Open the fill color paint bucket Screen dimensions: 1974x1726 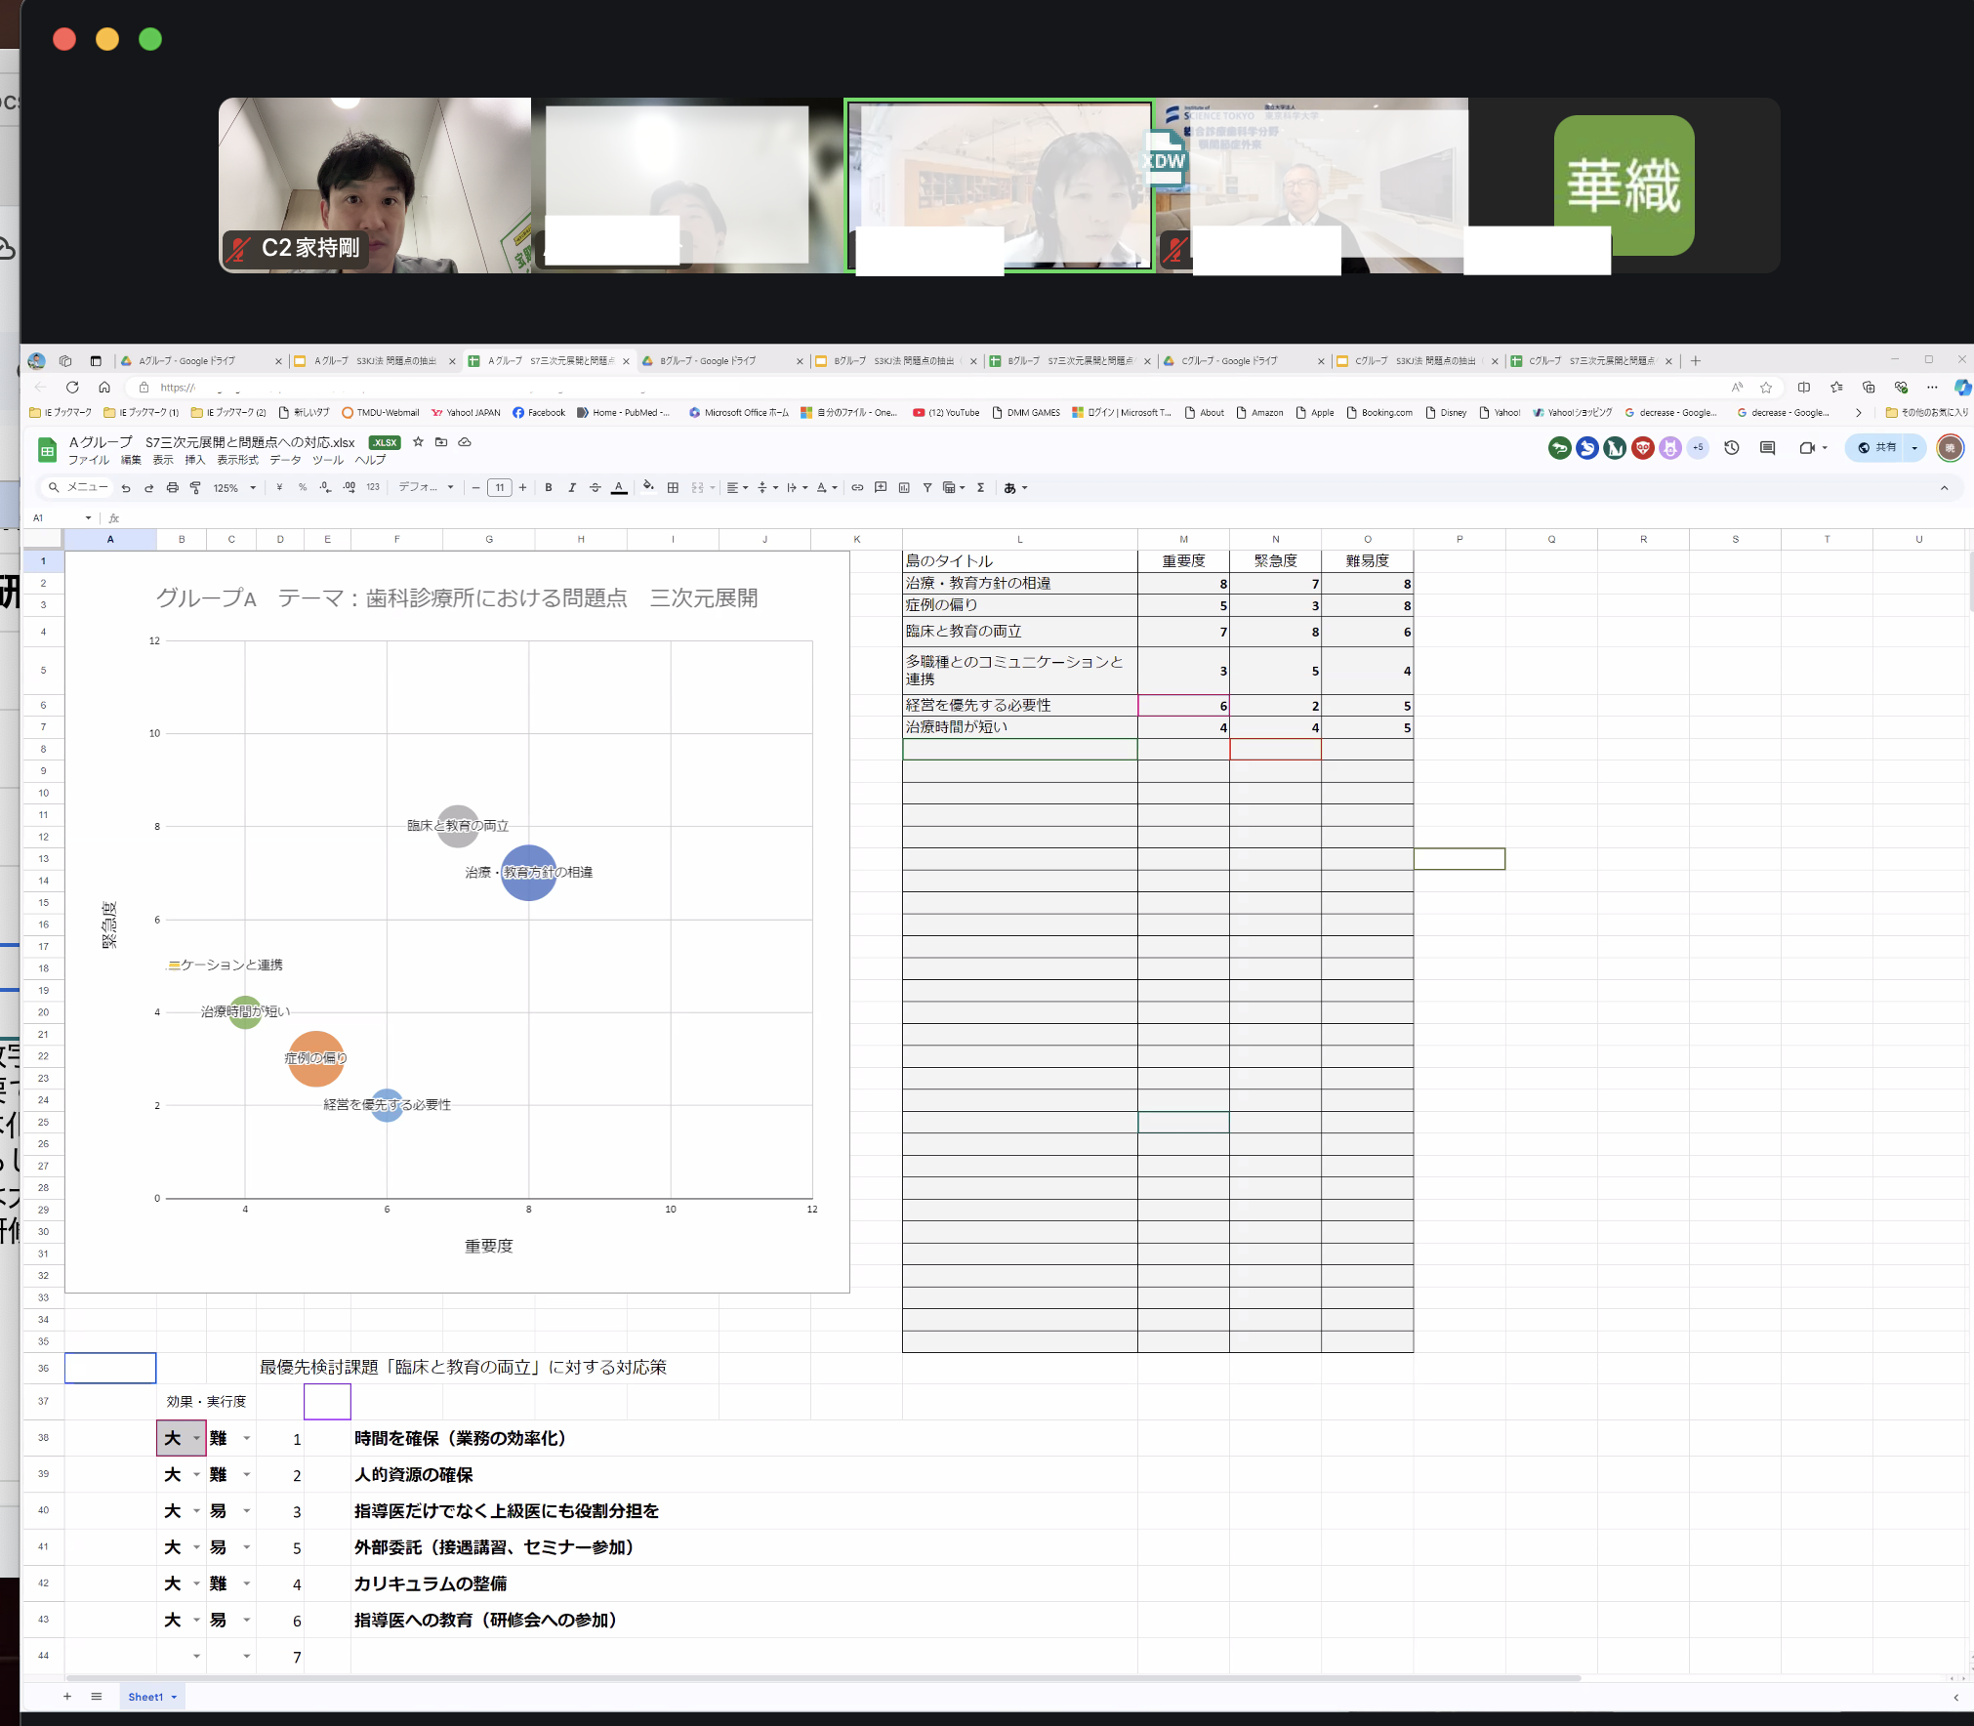coord(648,488)
